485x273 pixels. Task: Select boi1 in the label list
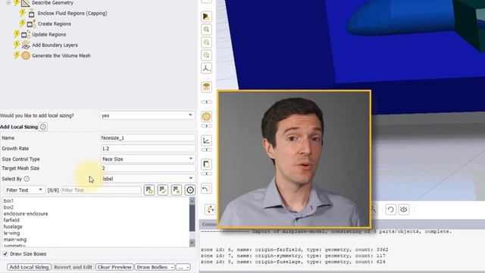tap(8, 201)
